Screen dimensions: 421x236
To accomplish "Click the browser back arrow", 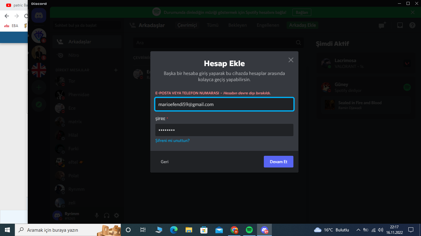I will point(7,16).
